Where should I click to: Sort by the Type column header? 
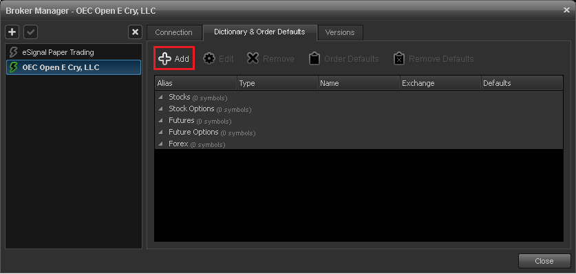pyautogui.click(x=277, y=83)
